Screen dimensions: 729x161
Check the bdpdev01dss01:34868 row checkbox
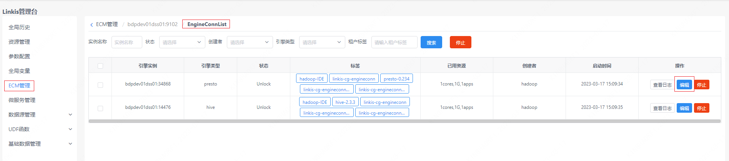(x=100, y=85)
